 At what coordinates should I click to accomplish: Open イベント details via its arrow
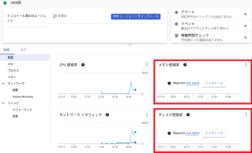tap(245, 26)
